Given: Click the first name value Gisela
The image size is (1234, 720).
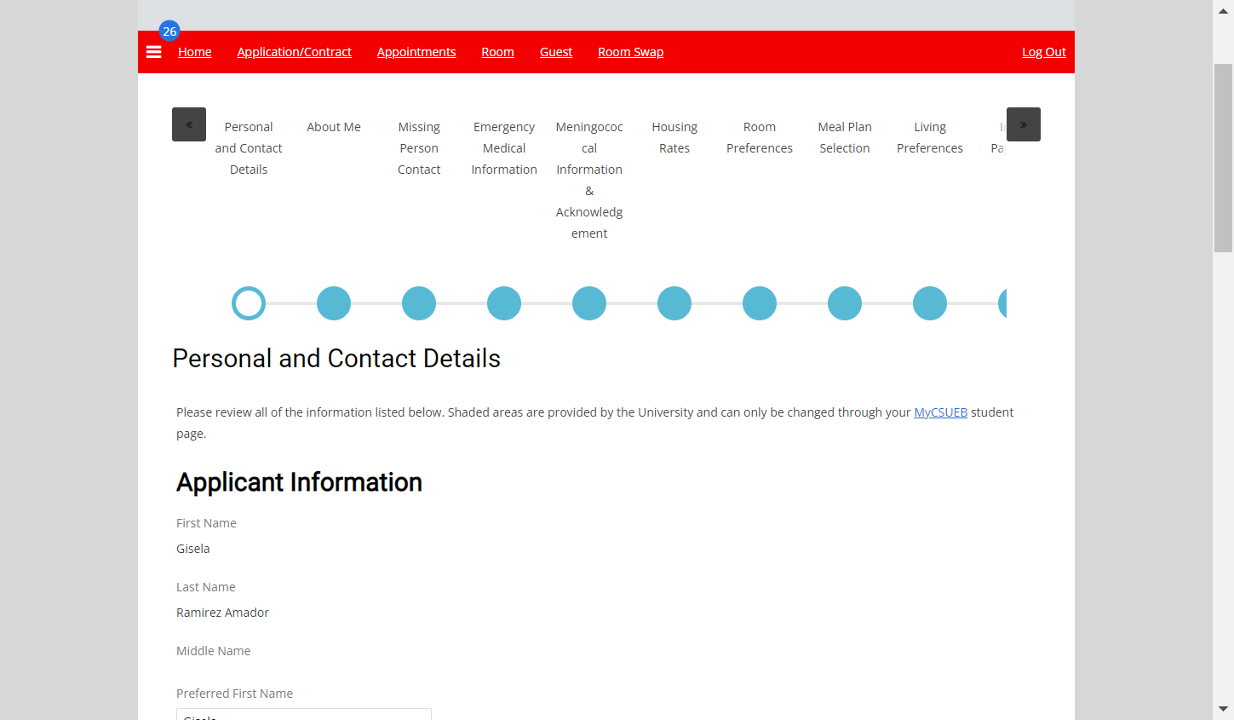Looking at the screenshot, I should 193,549.
